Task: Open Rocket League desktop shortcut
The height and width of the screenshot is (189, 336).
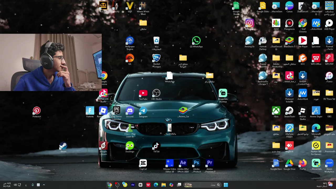Action: (x=156, y=61)
